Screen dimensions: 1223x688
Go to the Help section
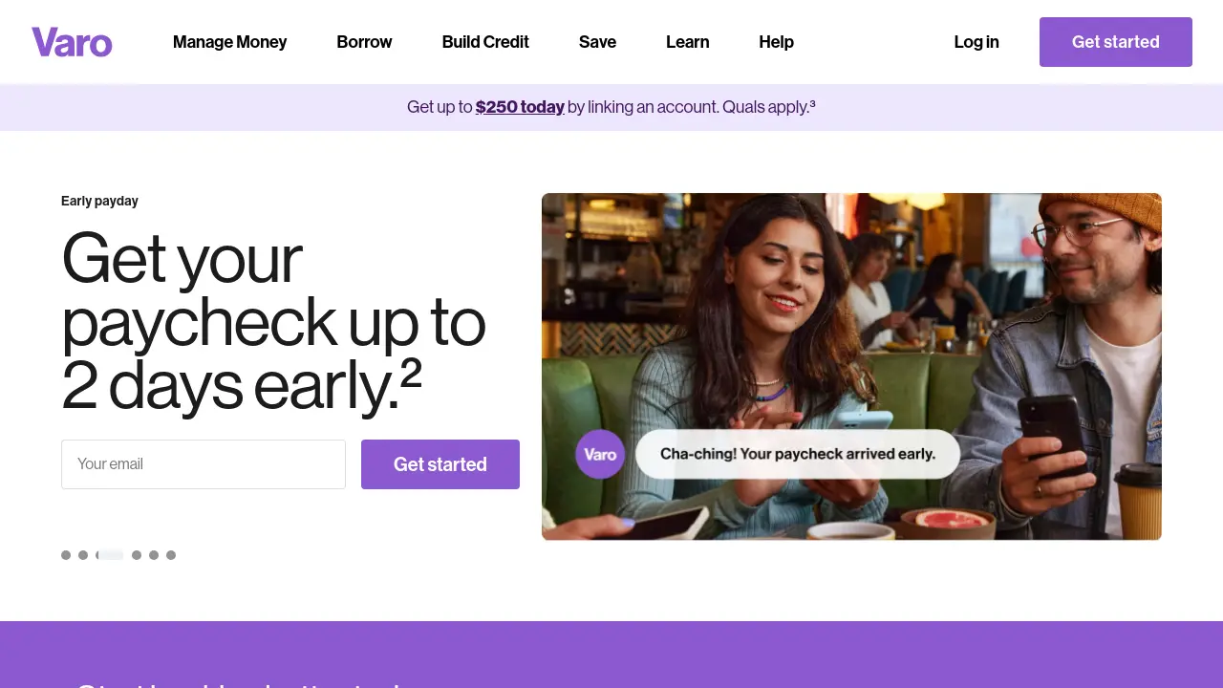pyautogui.click(x=776, y=42)
